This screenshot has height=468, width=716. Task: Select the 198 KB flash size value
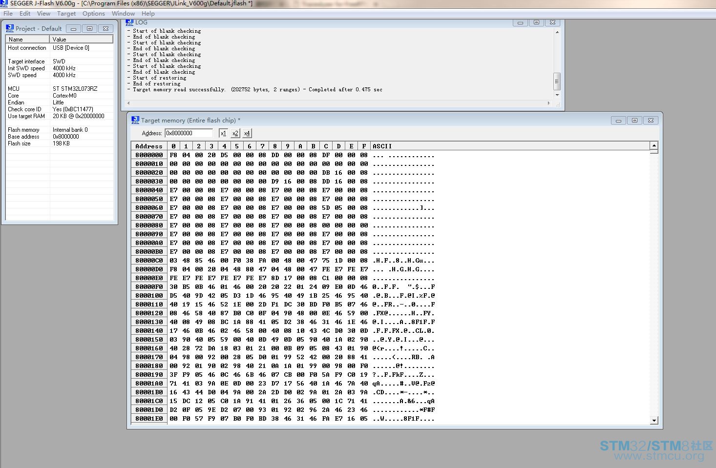point(61,143)
